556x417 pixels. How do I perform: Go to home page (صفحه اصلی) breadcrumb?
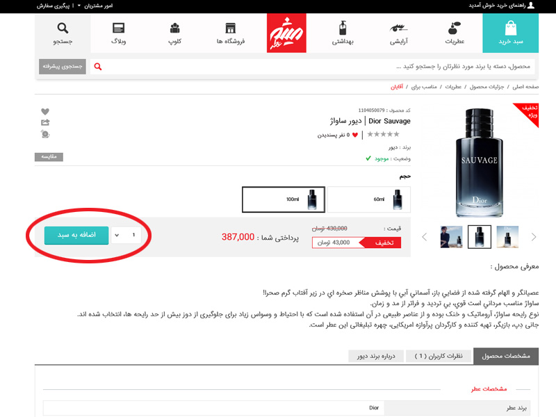point(525,87)
